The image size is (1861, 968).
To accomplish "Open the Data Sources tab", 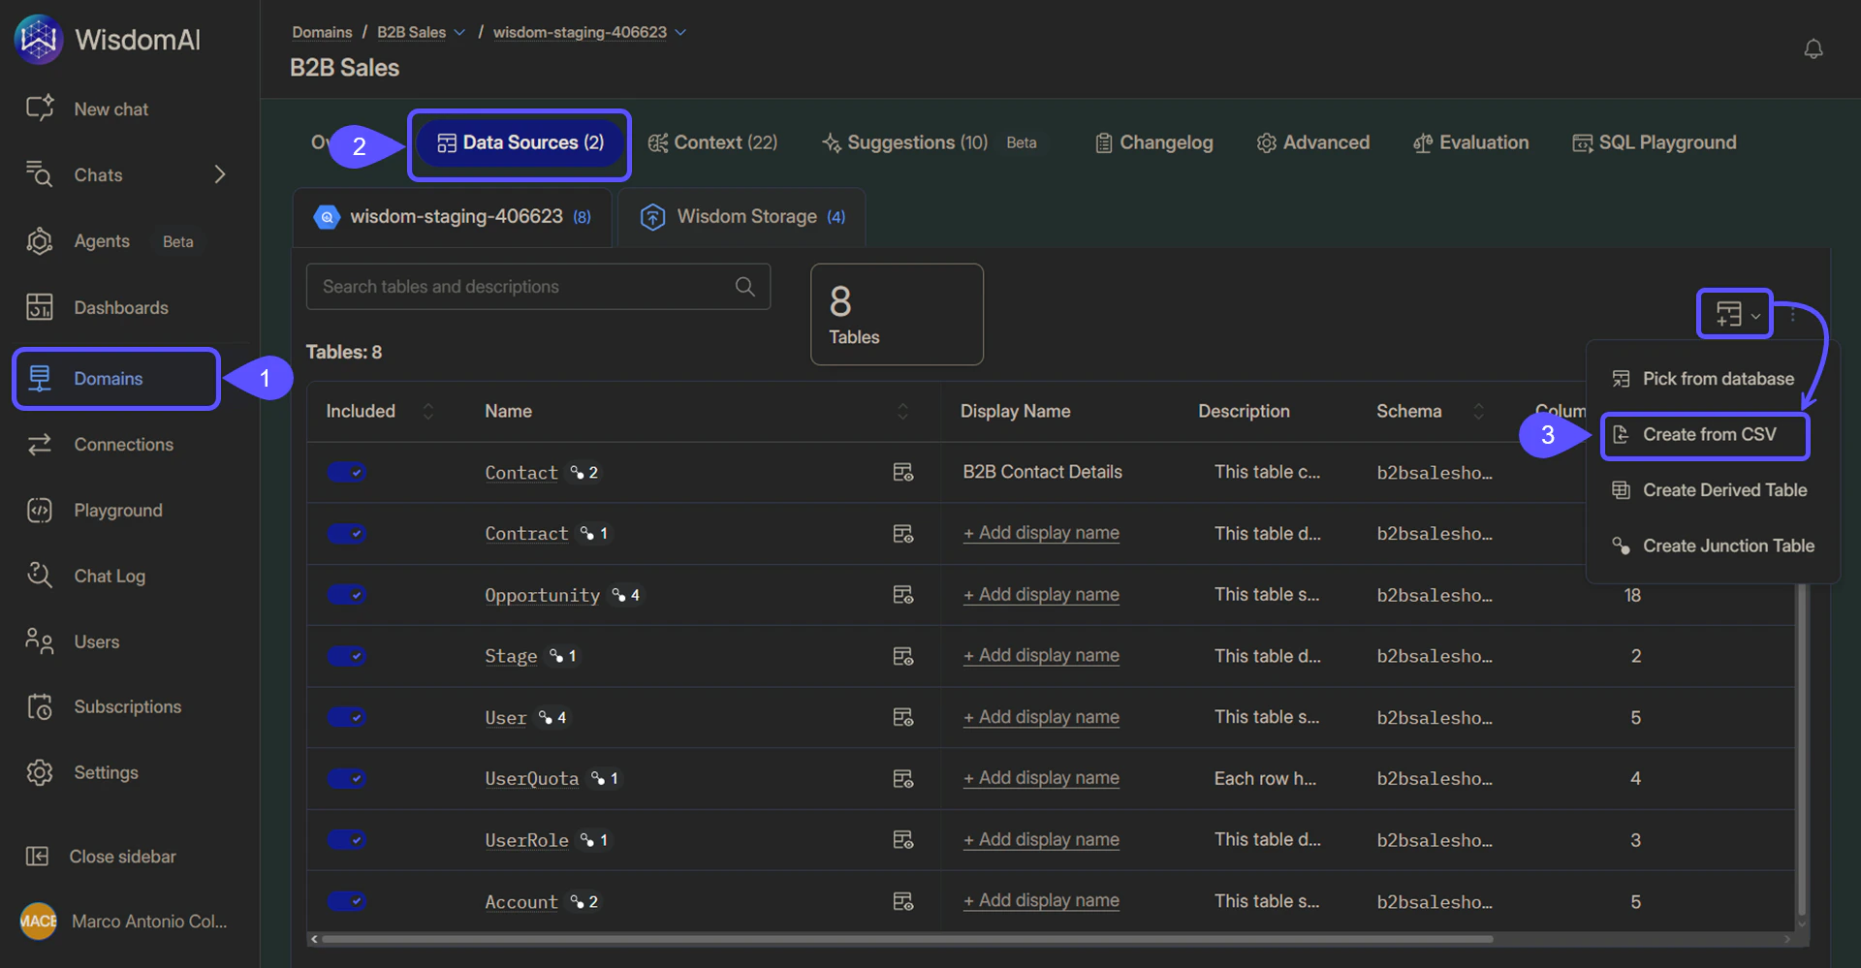I will point(520,143).
